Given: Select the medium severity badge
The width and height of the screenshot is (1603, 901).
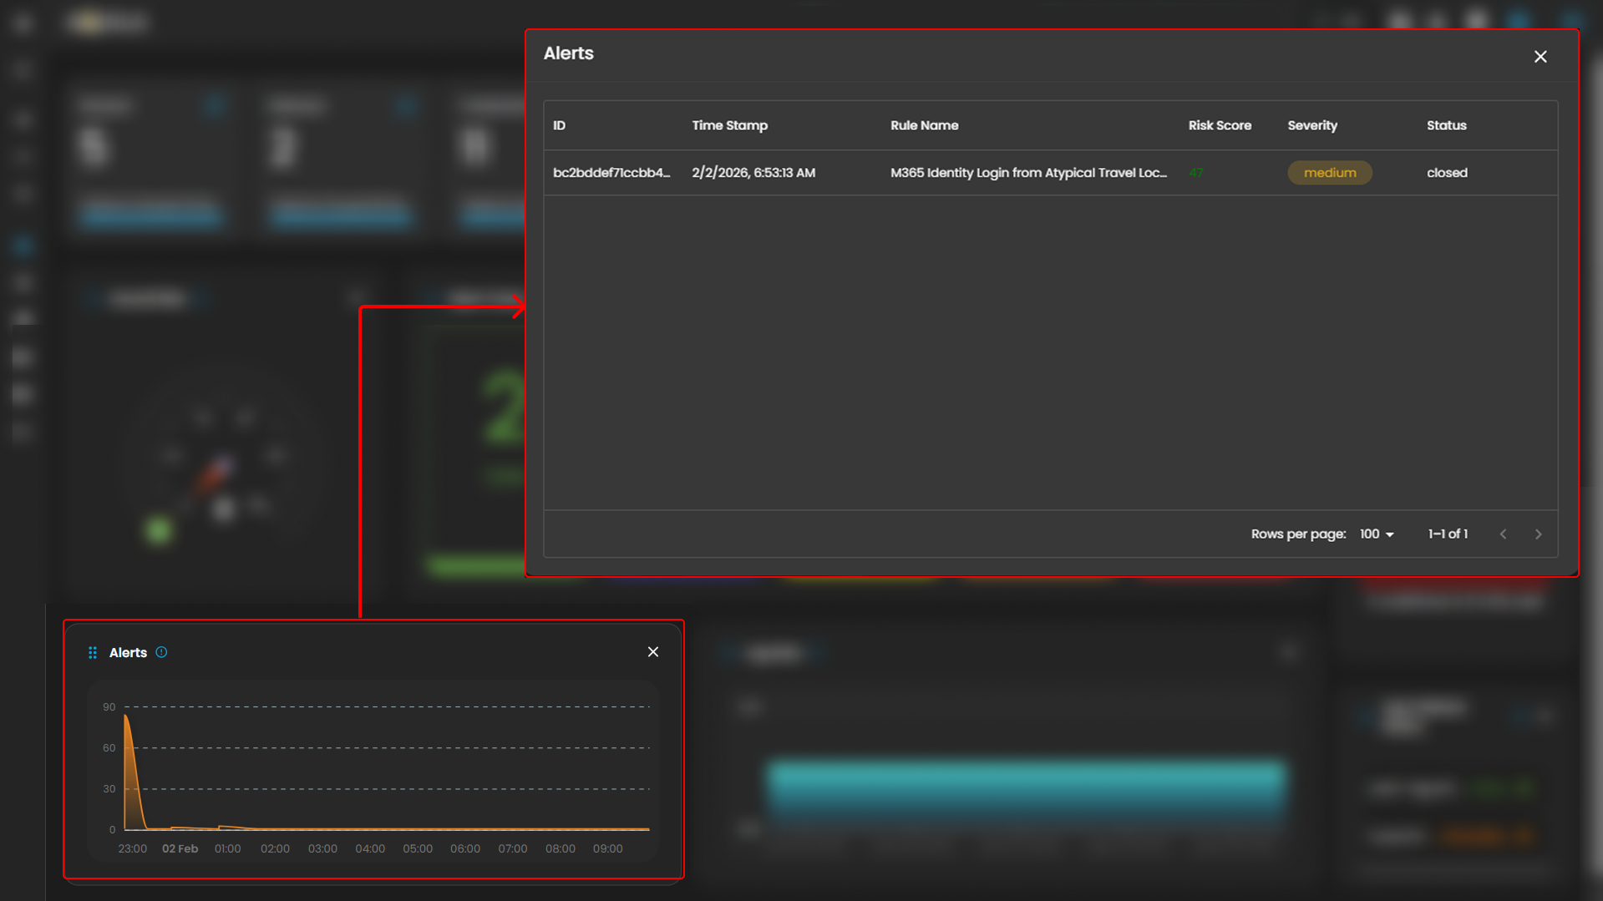Looking at the screenshot, I should (1329, 173).
